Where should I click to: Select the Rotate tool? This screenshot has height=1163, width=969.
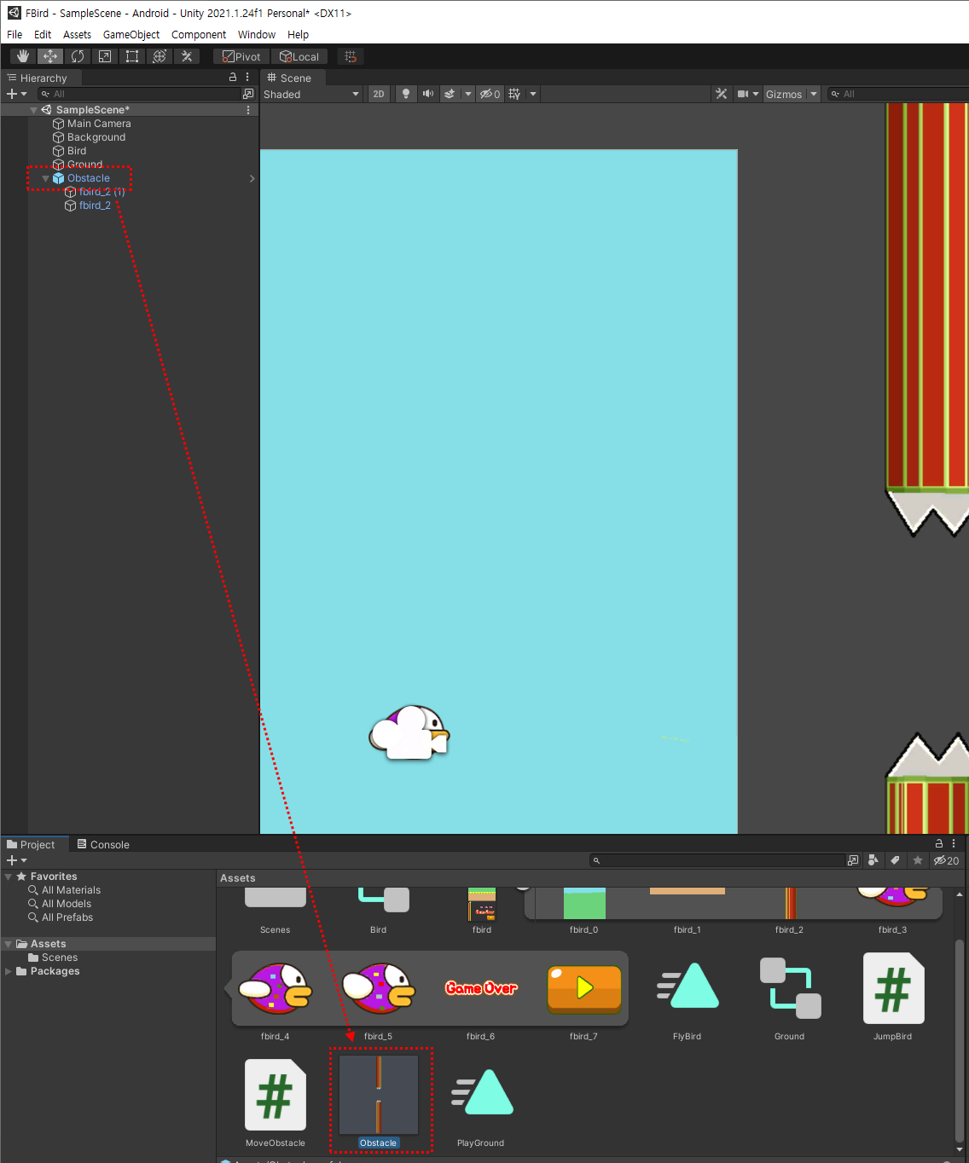[x=78, y=56]
